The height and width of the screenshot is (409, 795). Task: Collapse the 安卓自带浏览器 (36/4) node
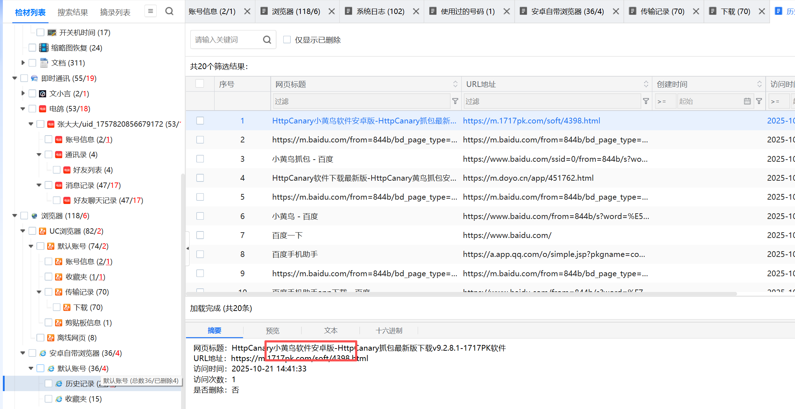click(23, 353)
